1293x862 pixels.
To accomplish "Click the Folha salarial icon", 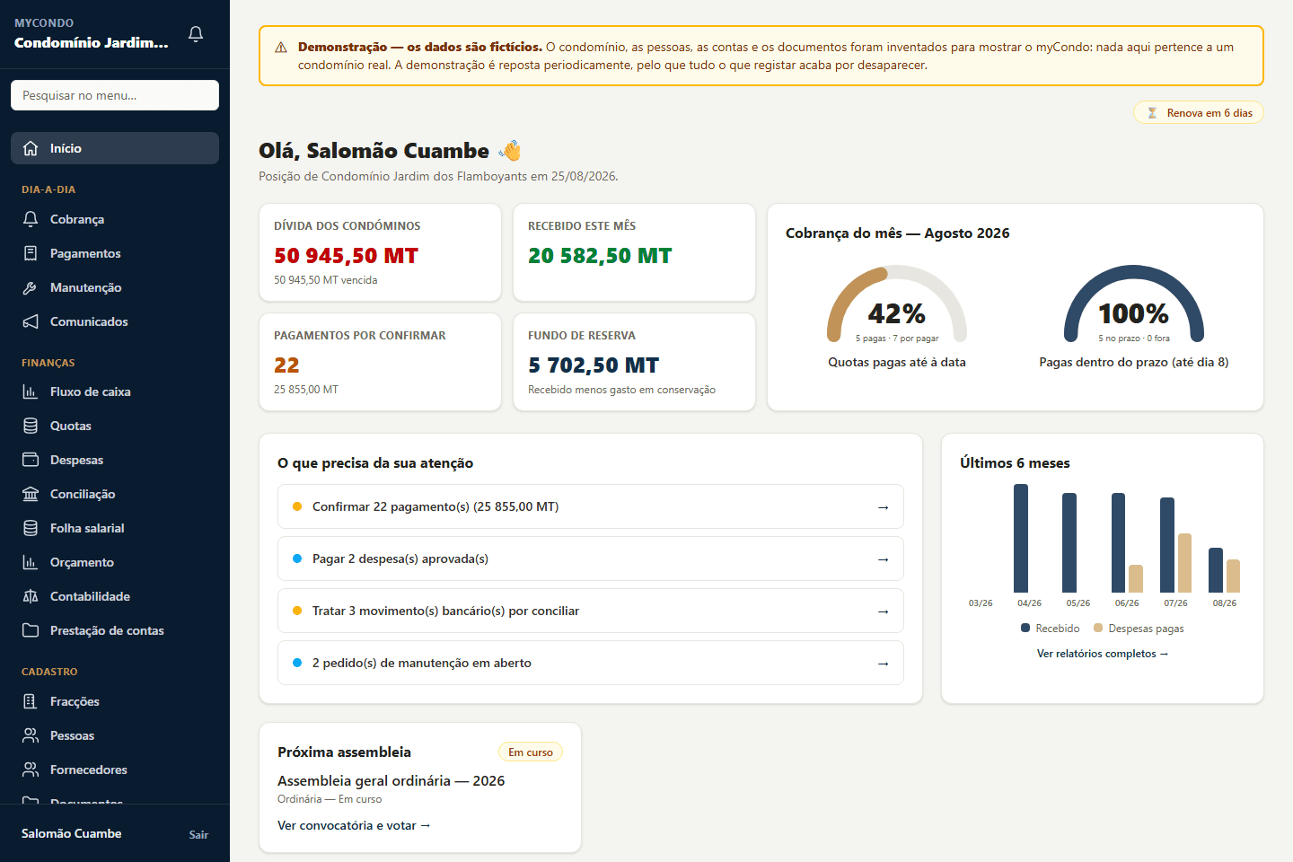I will coord(31,528).
